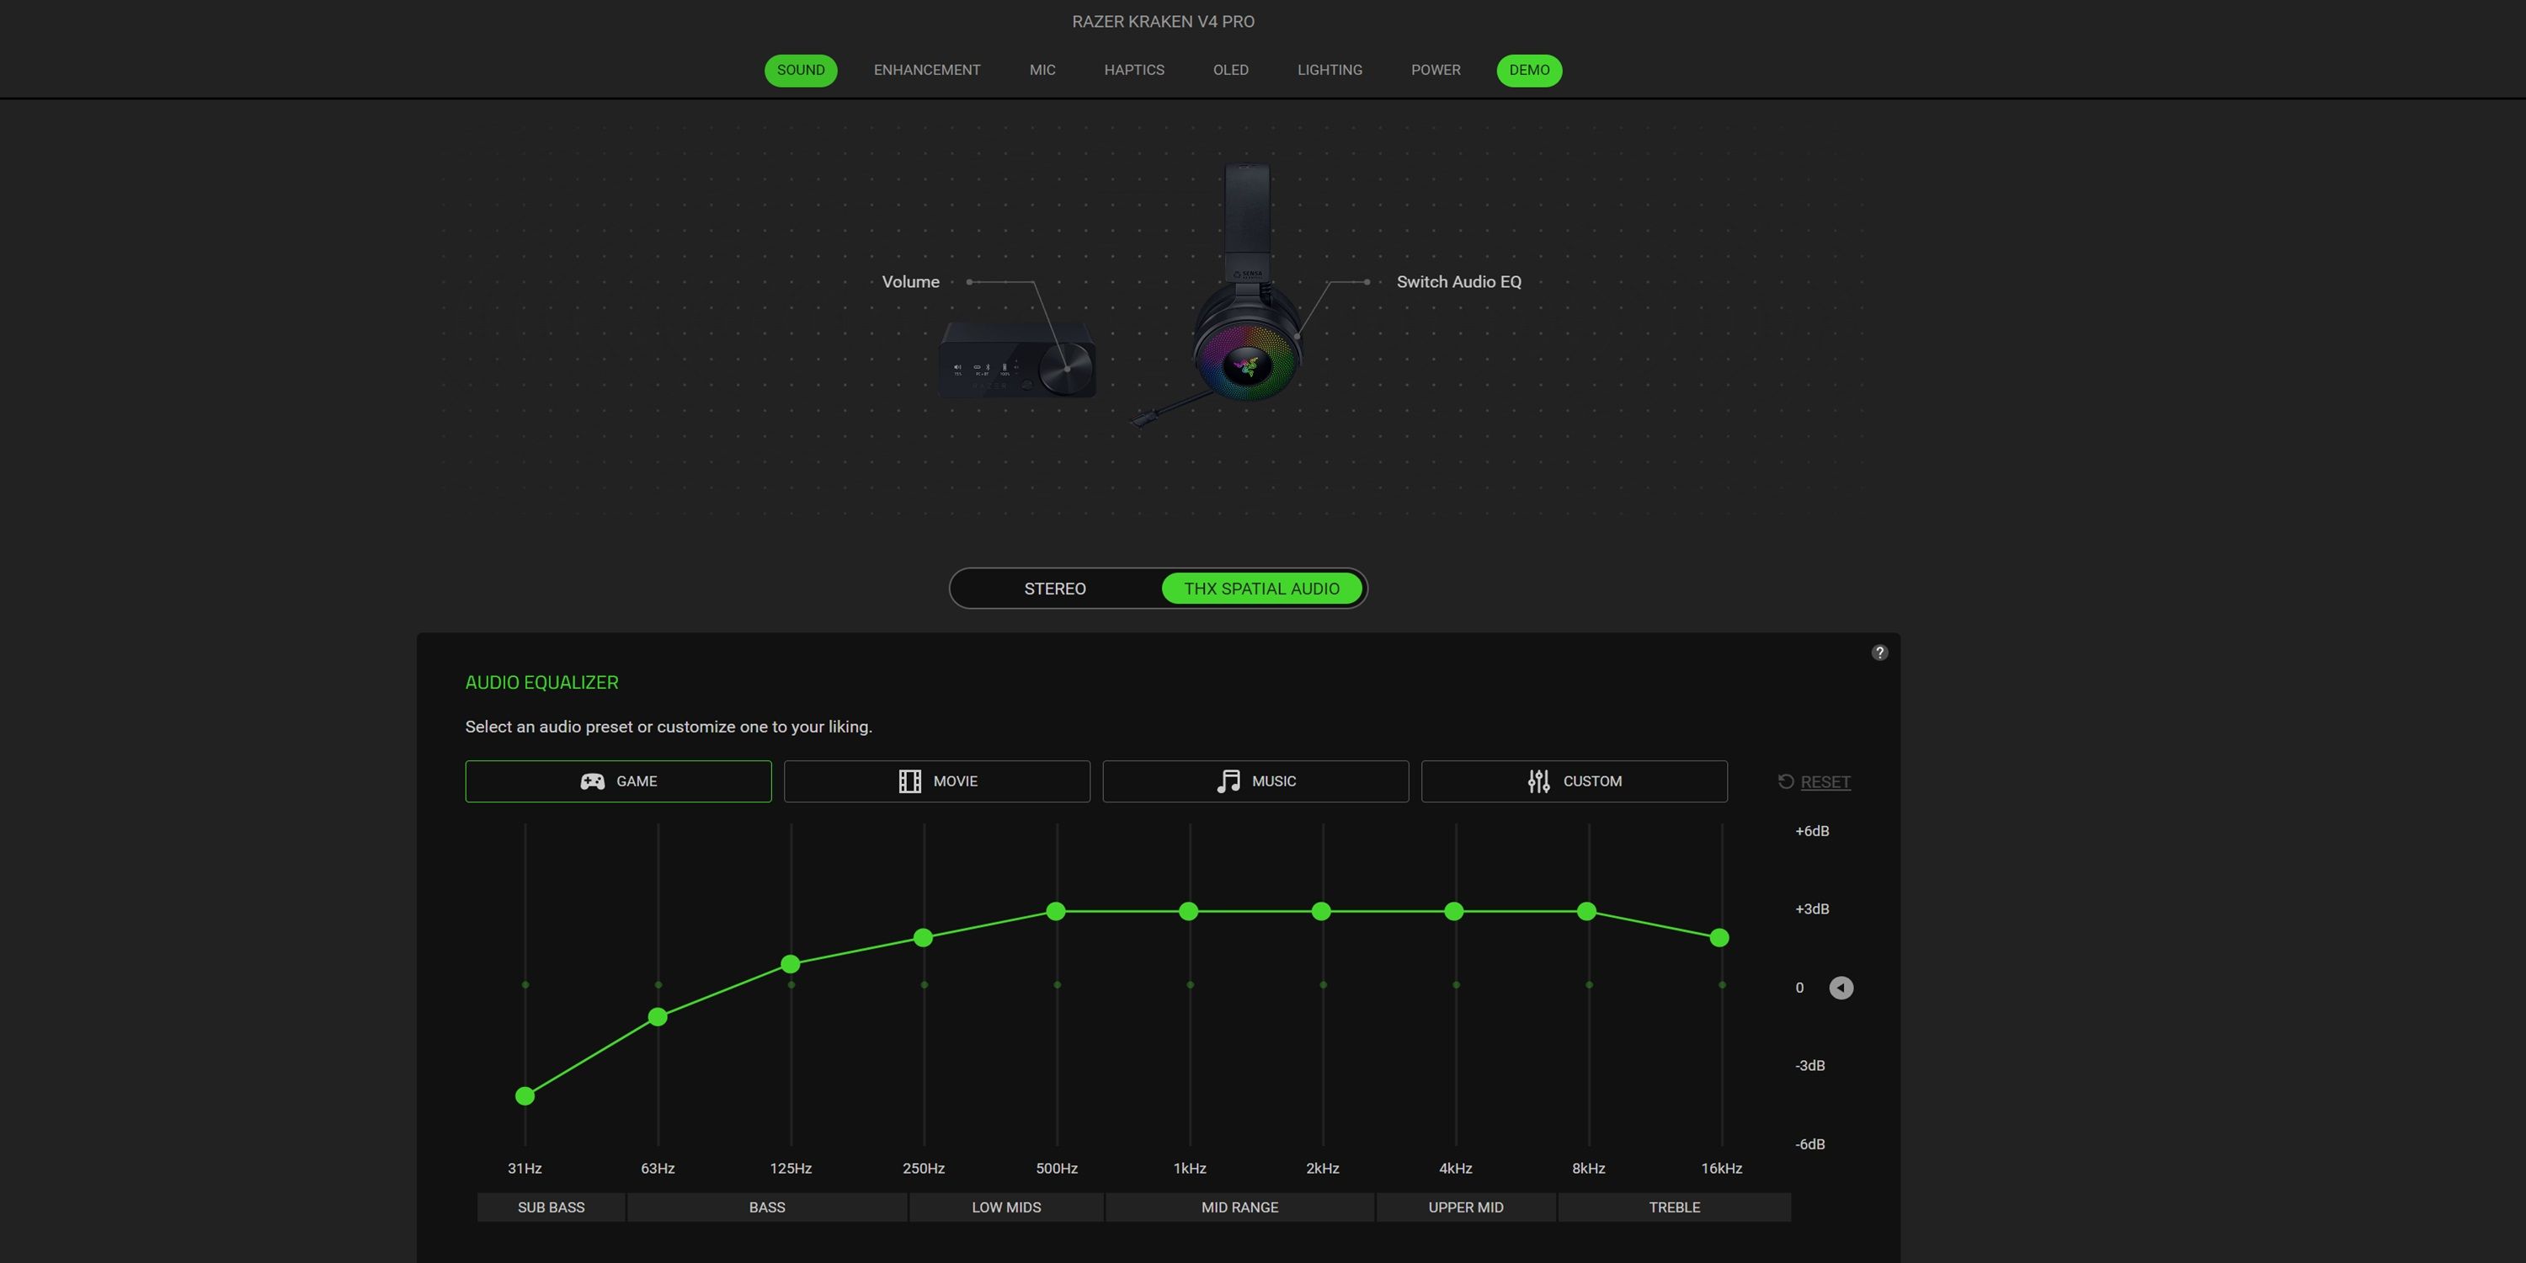The image size is (2526, 1263).
Task: Click the 16kHz slider handle
Action: 1719,939
